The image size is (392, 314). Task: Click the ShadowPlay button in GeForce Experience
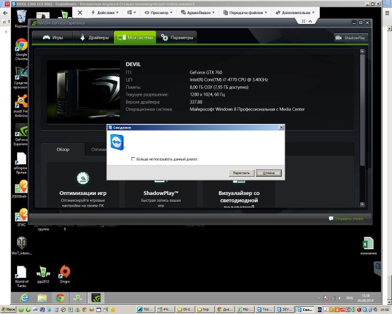coord(351,38)
